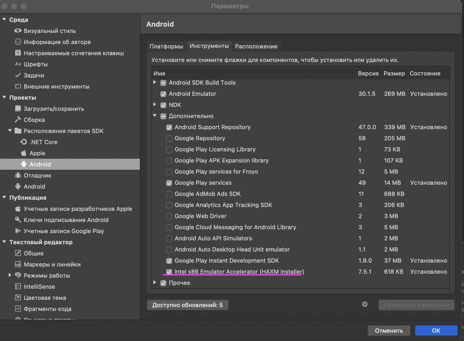The height and width of the screenshot is (341, 464).
Task: Collapse the Среда section
Action: (x=4, y=20)
